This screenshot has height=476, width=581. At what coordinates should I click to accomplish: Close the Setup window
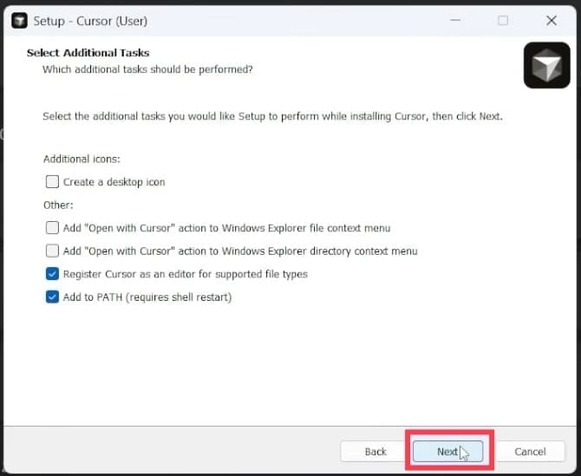(x=552, y=21)
